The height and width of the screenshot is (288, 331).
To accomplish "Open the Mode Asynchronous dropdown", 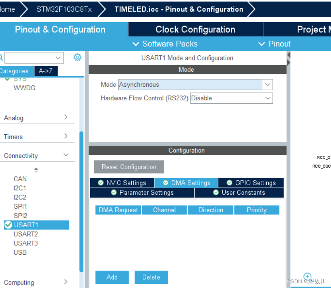I will [x=195, y=85].
